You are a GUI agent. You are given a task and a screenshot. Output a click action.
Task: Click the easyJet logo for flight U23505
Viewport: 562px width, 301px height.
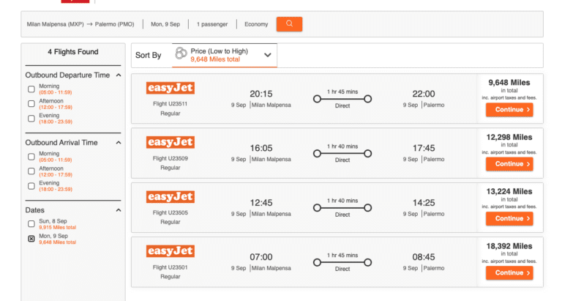170,196
